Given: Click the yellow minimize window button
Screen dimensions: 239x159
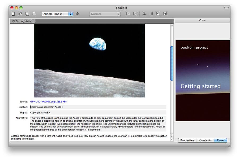Looking at the screenshot, I should click(x=16, y=8).
